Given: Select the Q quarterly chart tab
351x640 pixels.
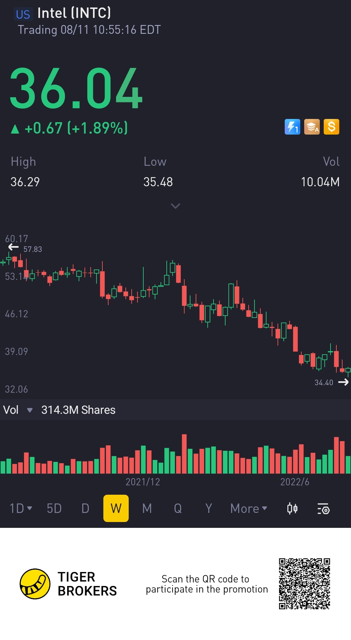Looking at the screenshot, I should (x=178, y=509).
